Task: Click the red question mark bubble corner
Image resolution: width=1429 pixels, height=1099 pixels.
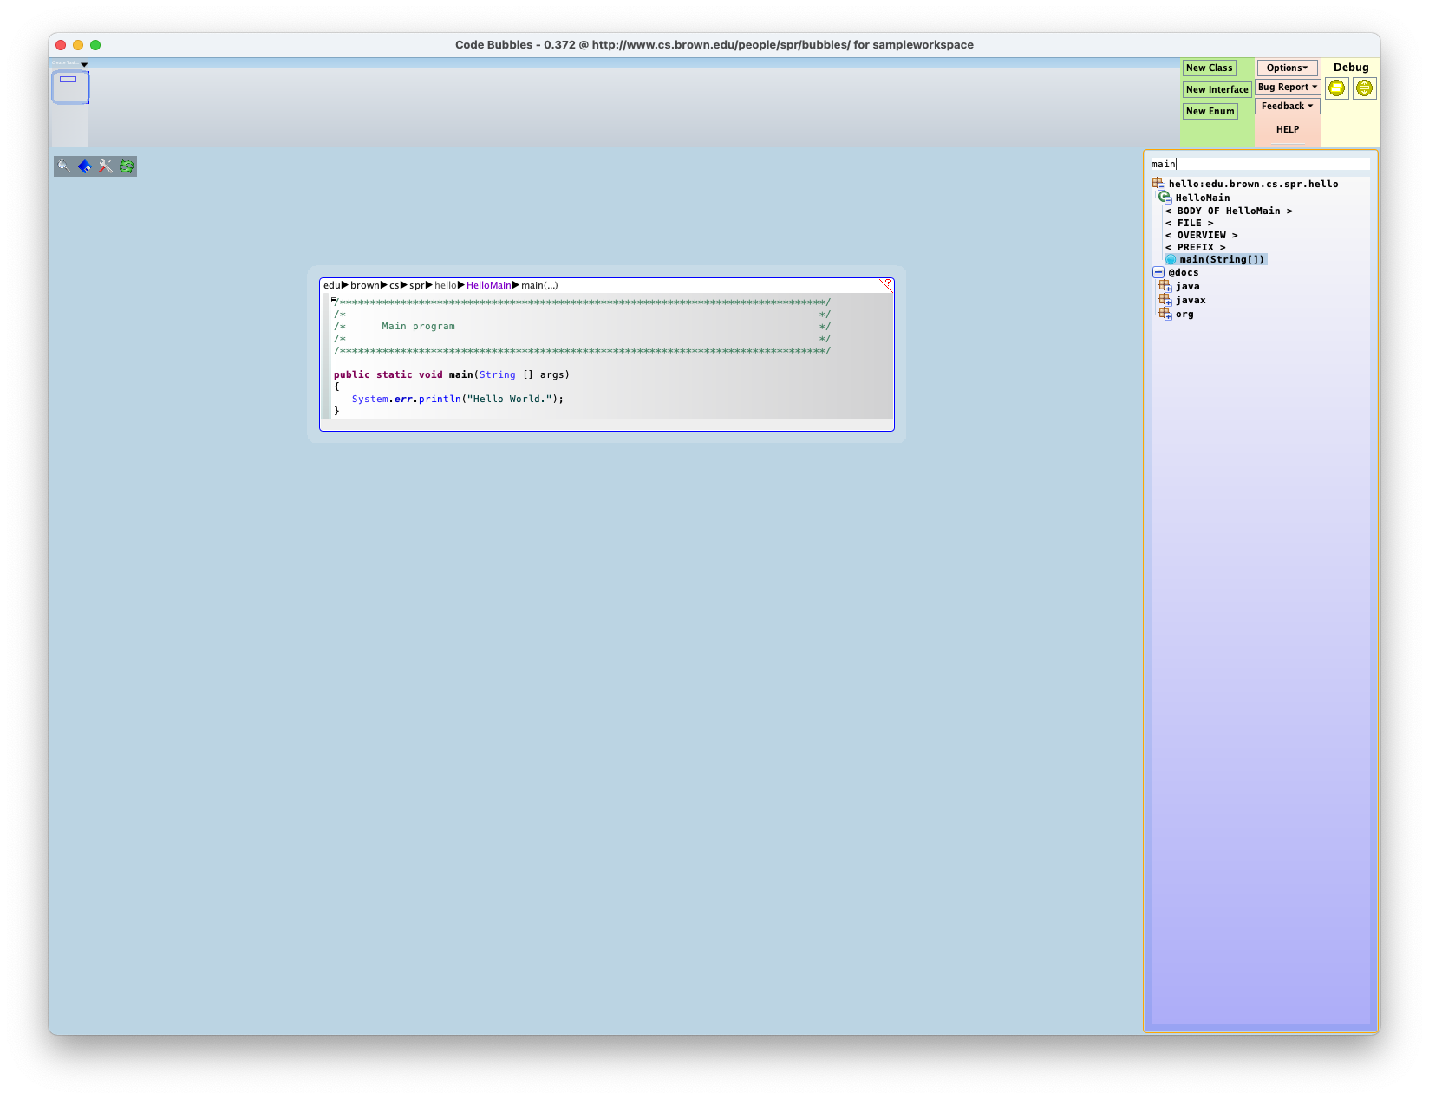Action: pos(886,284)
